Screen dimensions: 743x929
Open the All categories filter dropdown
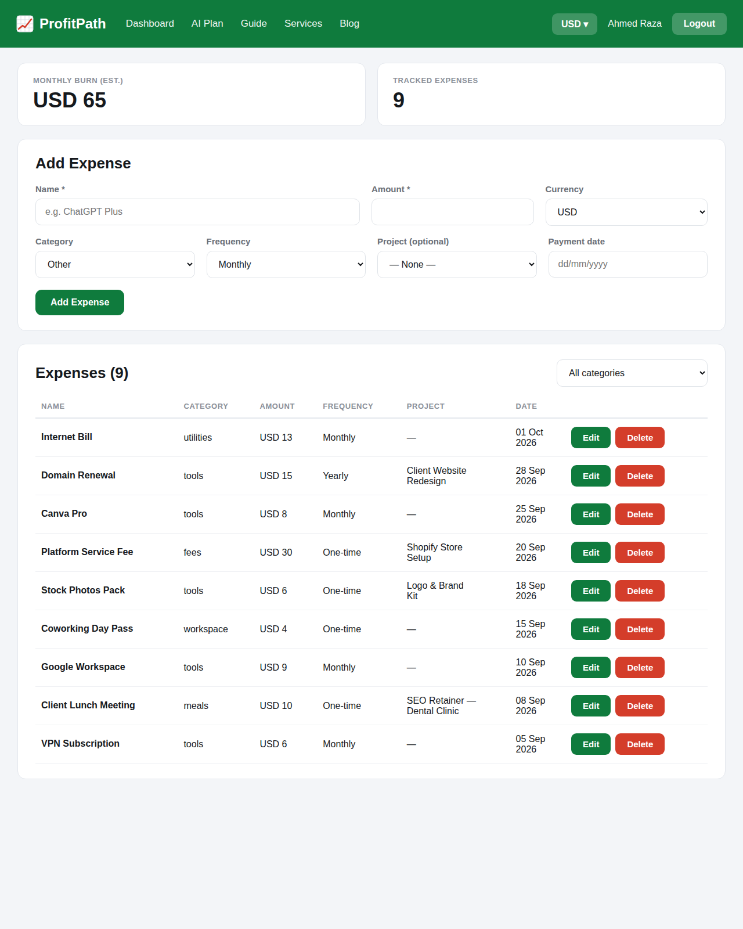tap(632, 373)
